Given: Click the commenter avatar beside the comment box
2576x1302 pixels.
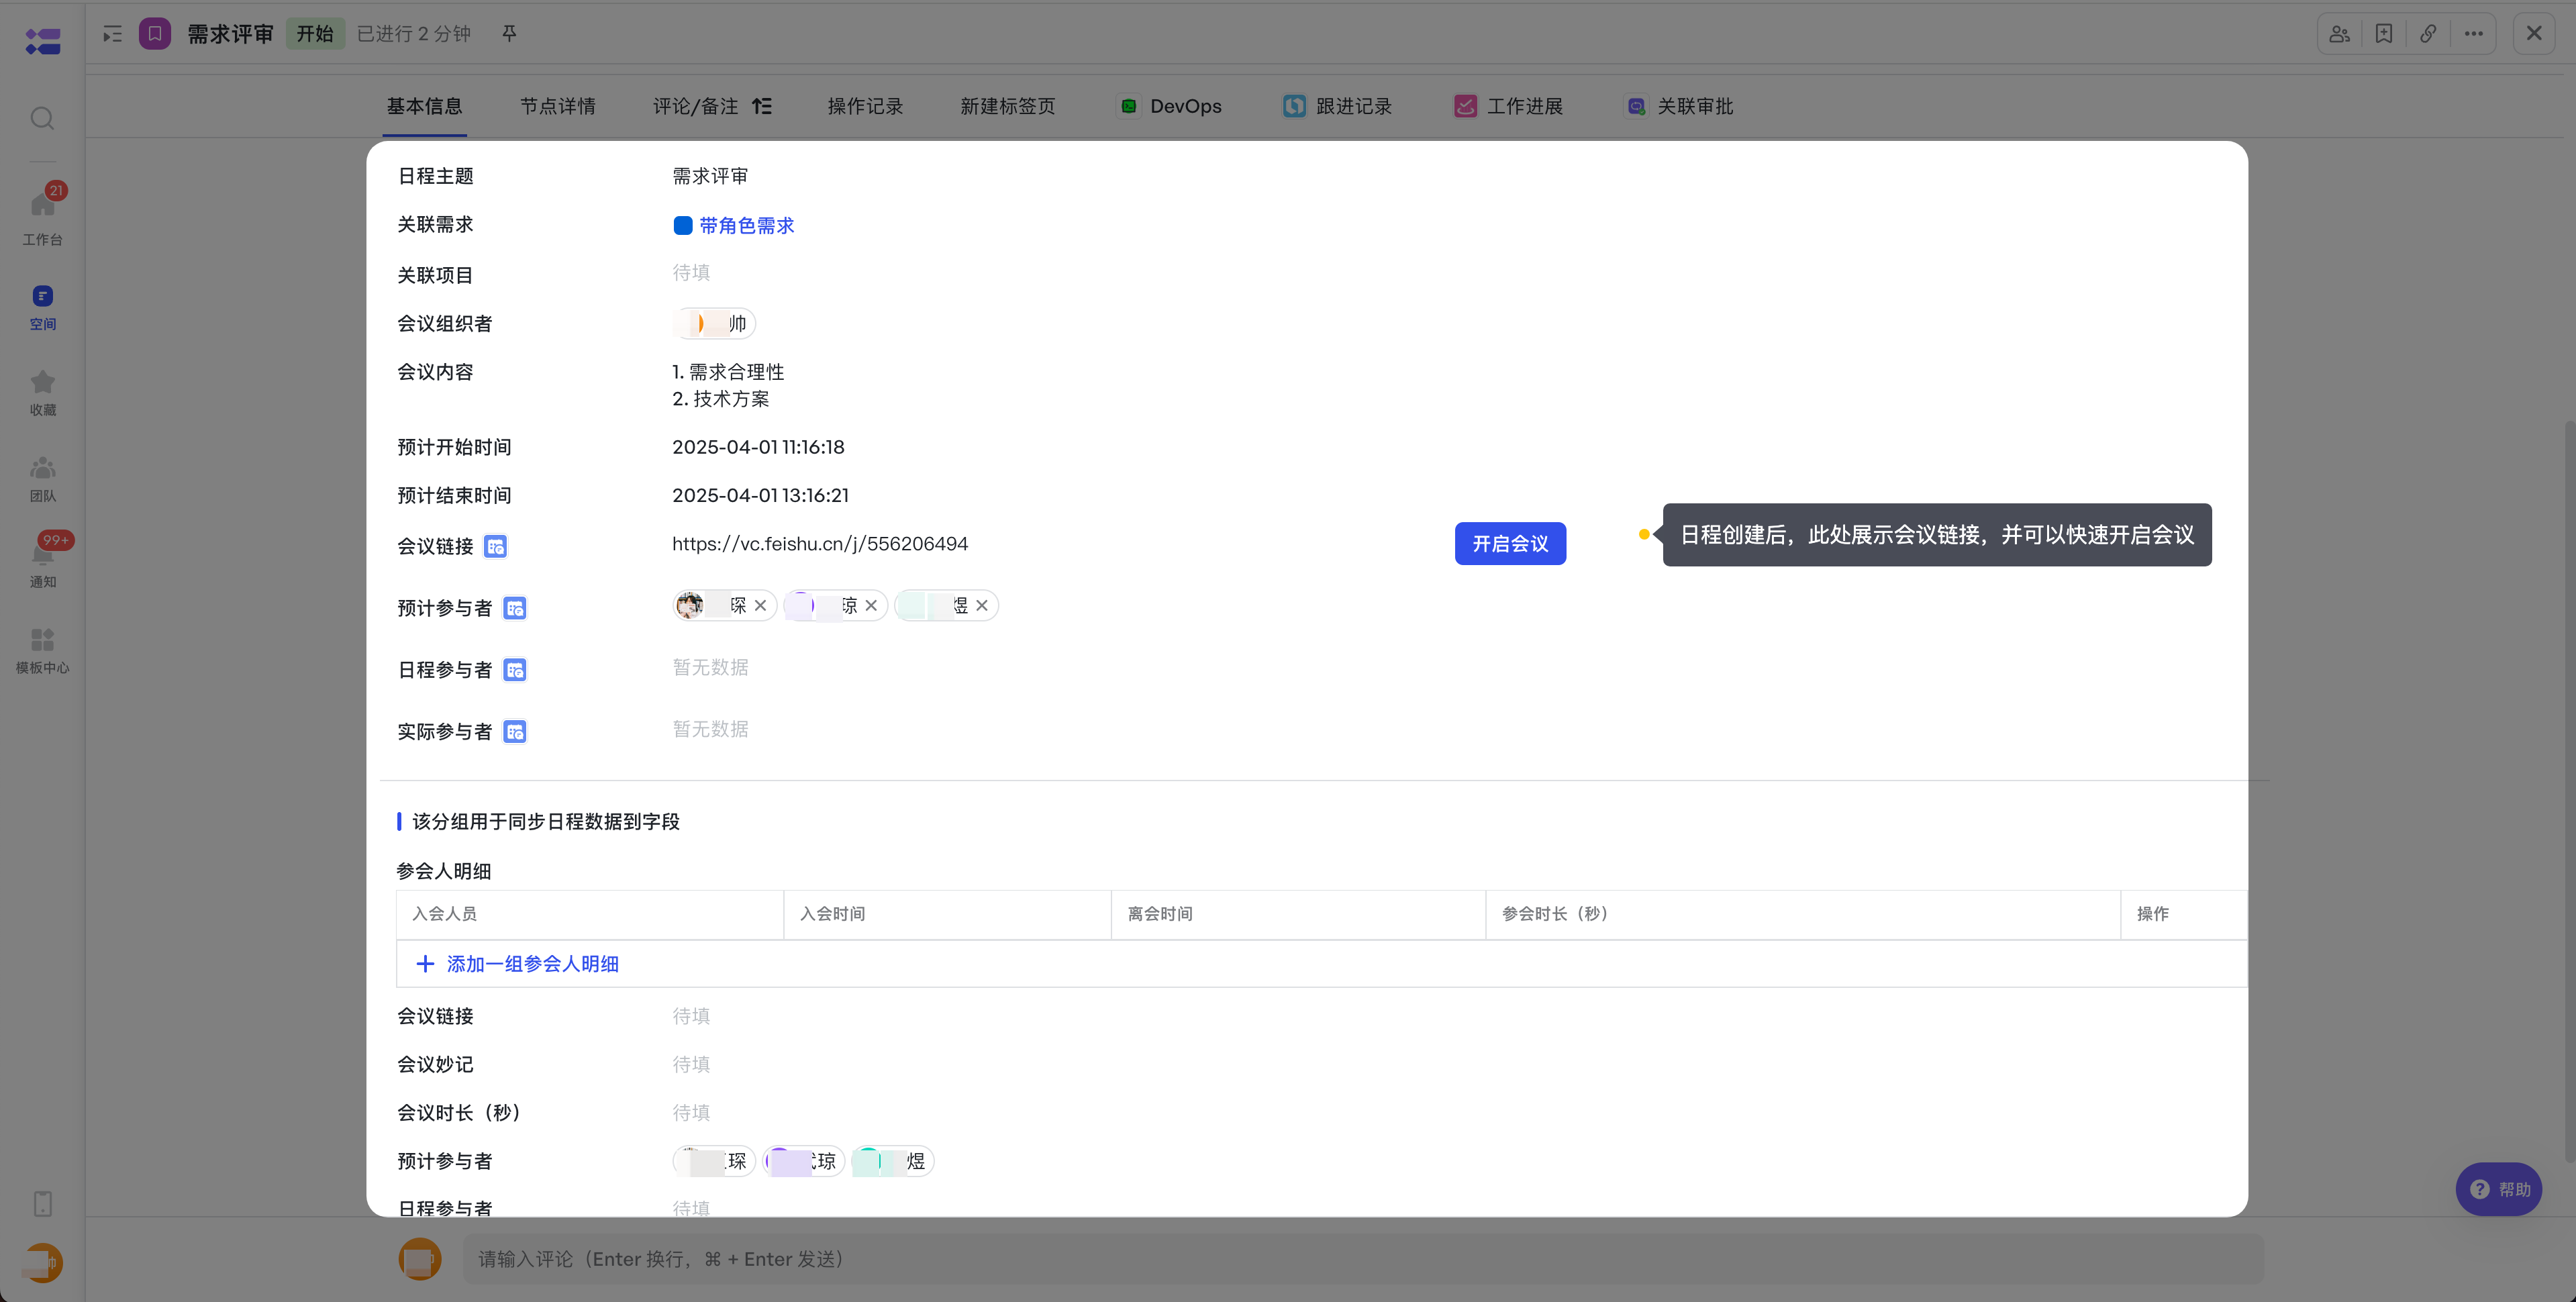Looking at the screenshot, I should click(420, 1259).
